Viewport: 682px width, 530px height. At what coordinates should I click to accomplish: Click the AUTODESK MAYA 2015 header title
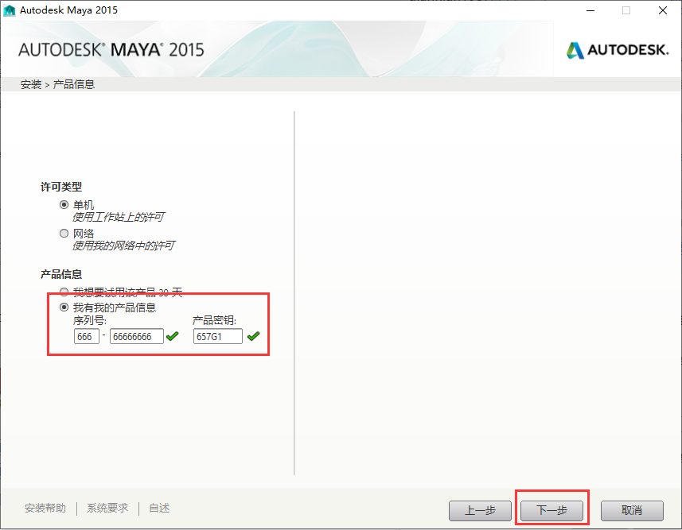coord(111,49)
